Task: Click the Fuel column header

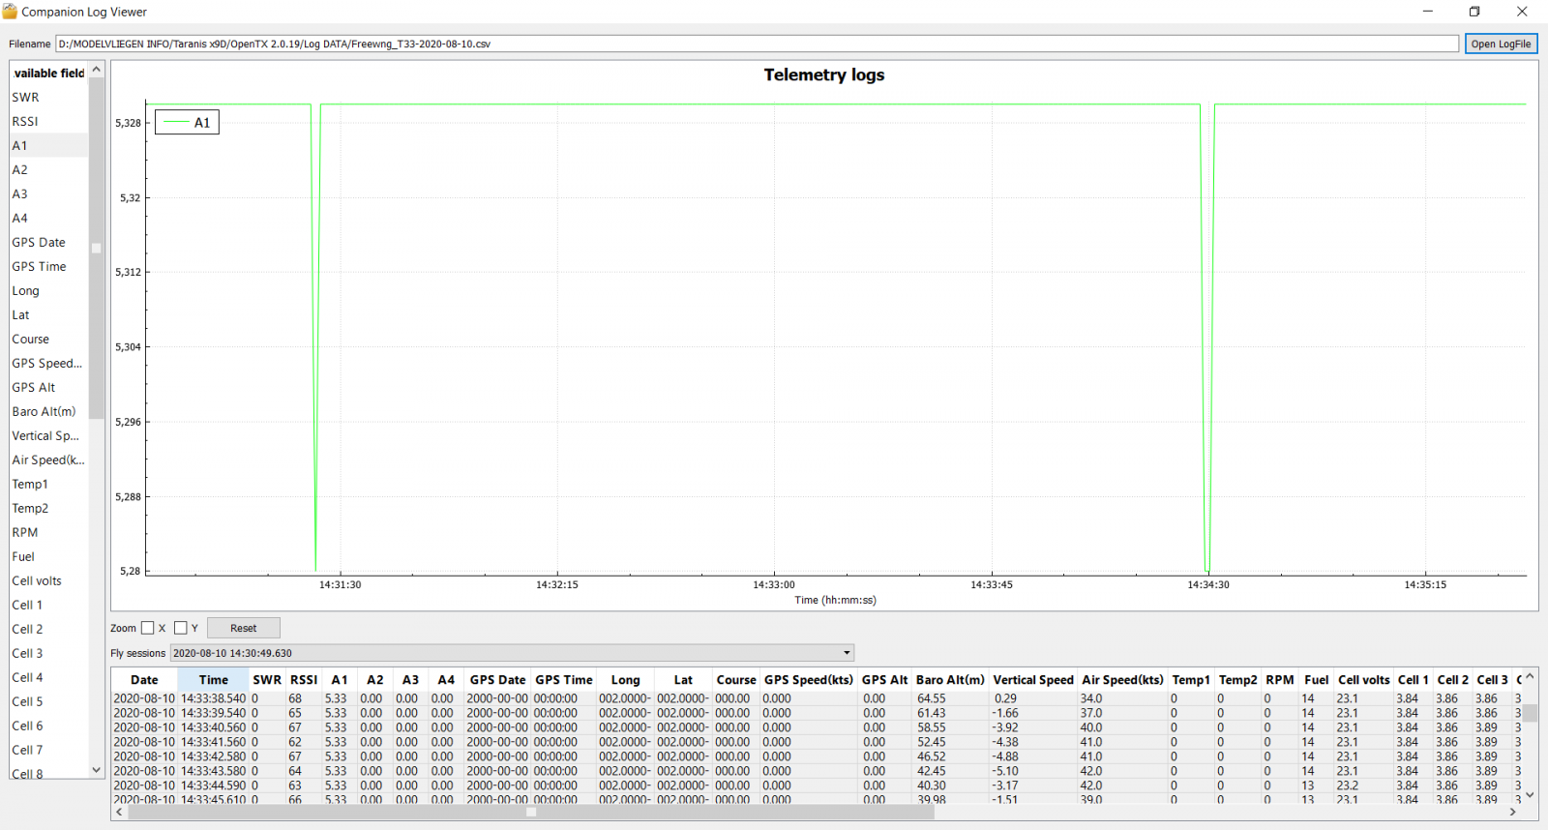Action: [x=1316, y=680]
